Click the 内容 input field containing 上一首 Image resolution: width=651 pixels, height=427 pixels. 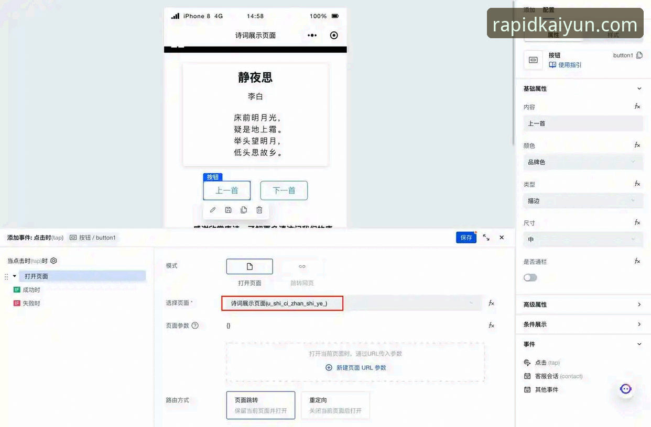pos(583,123)
